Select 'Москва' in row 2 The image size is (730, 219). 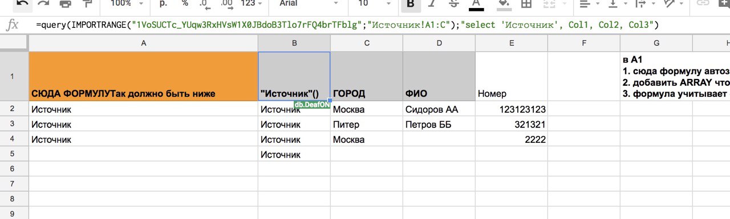(x=366, y=109)
